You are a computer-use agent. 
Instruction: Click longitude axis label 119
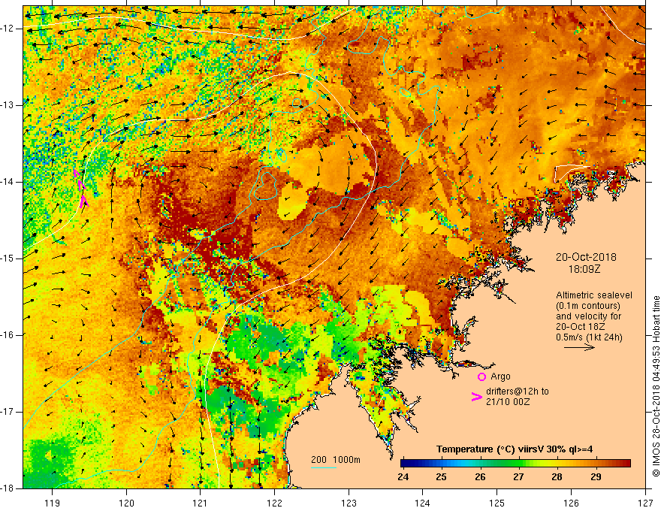(x=53, y=503)
